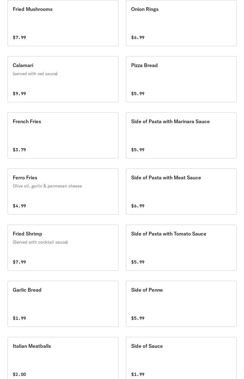Click the $1.99 Garlic Bread price

tap(19, 318)
